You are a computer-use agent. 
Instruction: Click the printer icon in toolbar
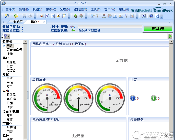30,16
